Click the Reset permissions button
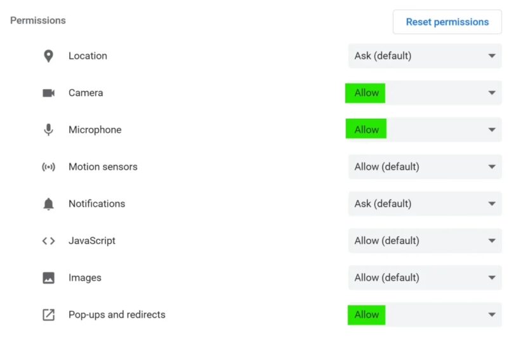 point(447,22)
